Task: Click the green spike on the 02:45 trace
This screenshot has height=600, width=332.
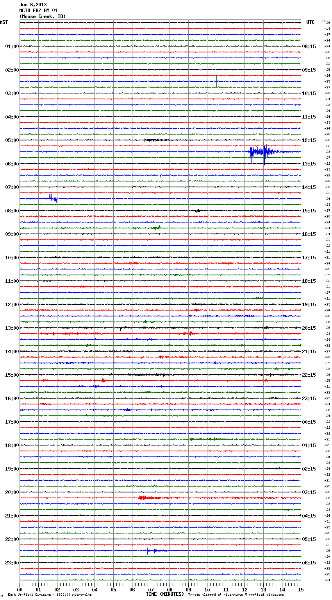Action: pyautogui.click(x=217, y=82)
